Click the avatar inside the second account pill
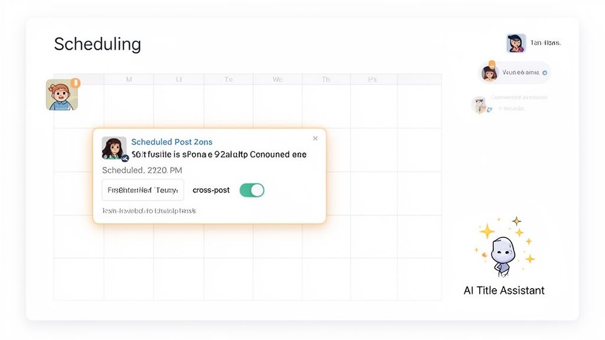The height and width of the screenshot is (340, 605). pos(490,73)
